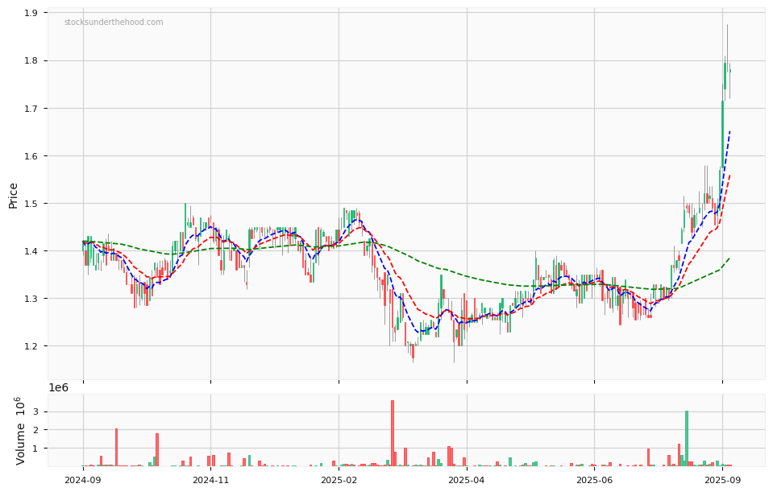Click the 1.6 price axis label
This screenshot has width=773, height=492.
coord(32,155)
